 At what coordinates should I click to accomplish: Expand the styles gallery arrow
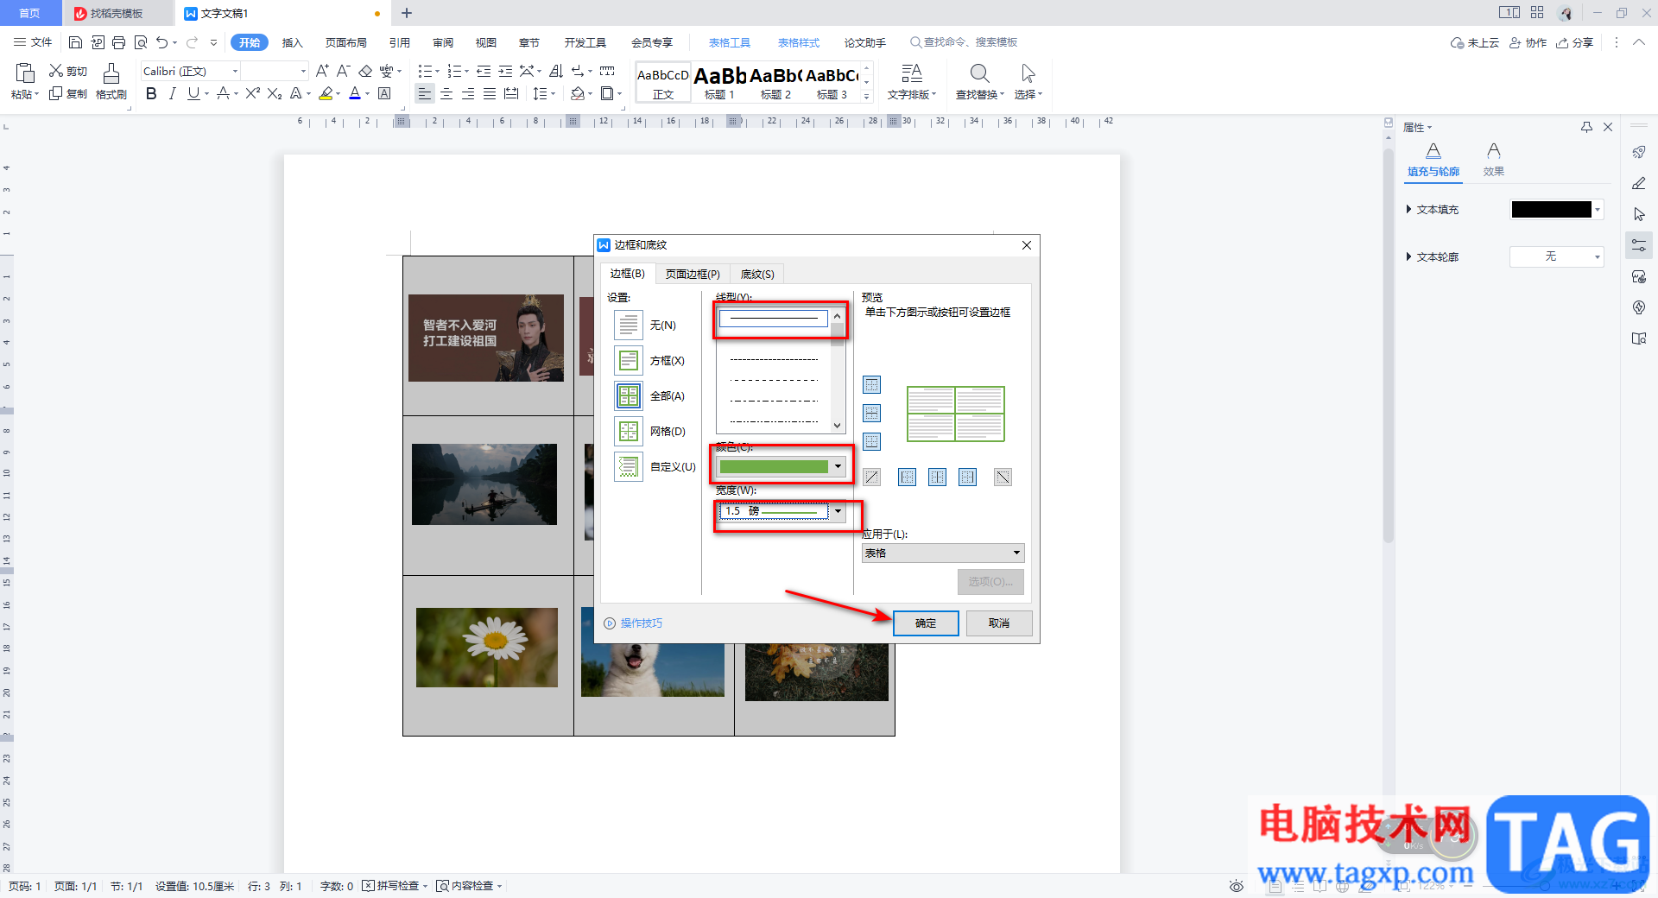(x=867, y=96)
